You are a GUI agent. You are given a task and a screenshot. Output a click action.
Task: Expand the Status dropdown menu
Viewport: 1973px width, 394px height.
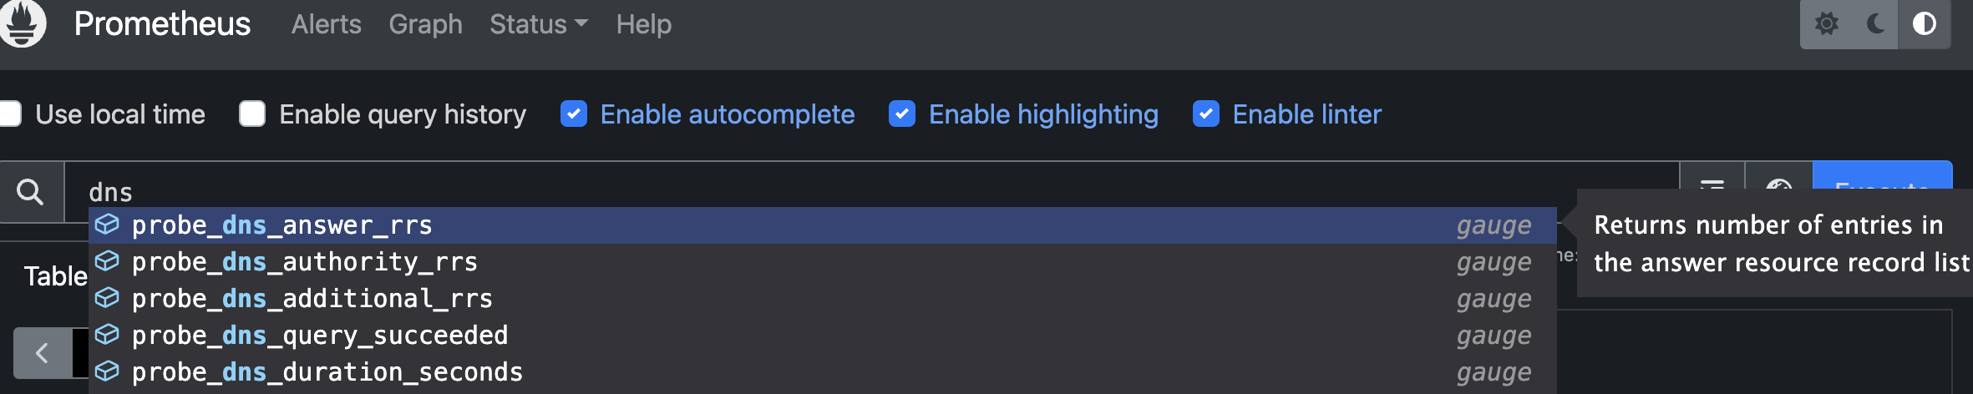click(538, 24)
